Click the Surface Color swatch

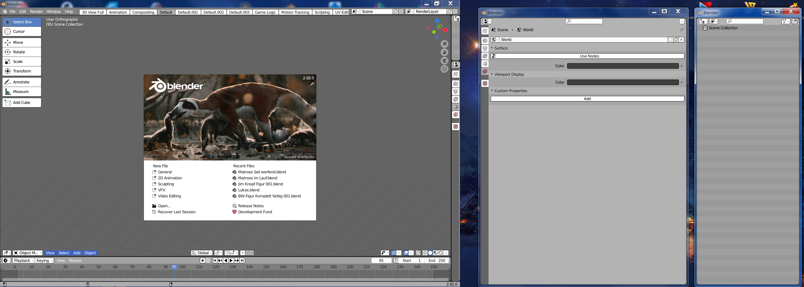pos(623,66)
